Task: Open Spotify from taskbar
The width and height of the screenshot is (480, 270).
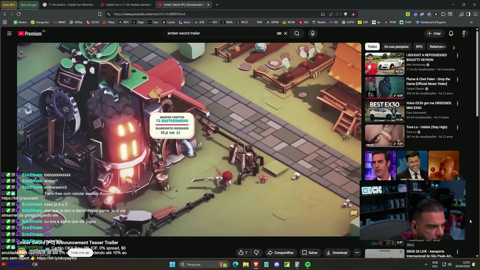Action: [x=307, y=264]
